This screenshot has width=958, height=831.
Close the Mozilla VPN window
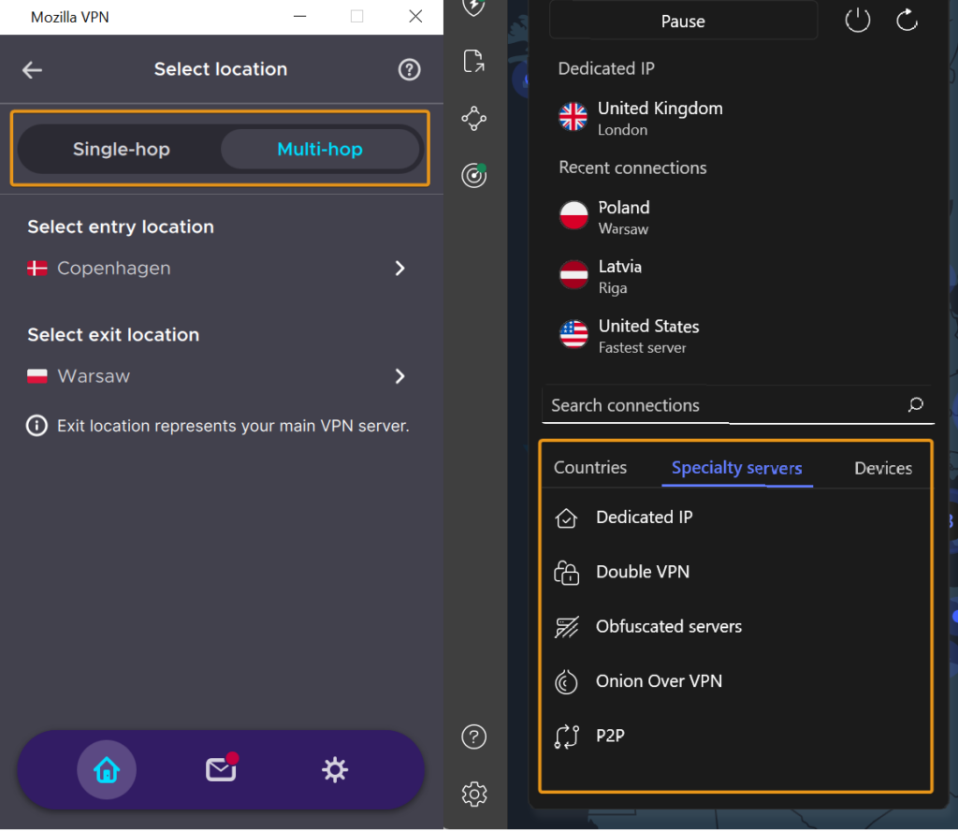pyautogui.click(x=415, y=17)
